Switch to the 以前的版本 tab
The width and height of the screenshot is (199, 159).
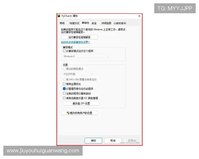120,23
